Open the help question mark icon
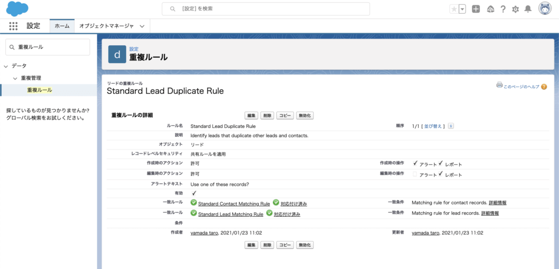The width and height of the screenshot is (559, 269). pos(503,9)
